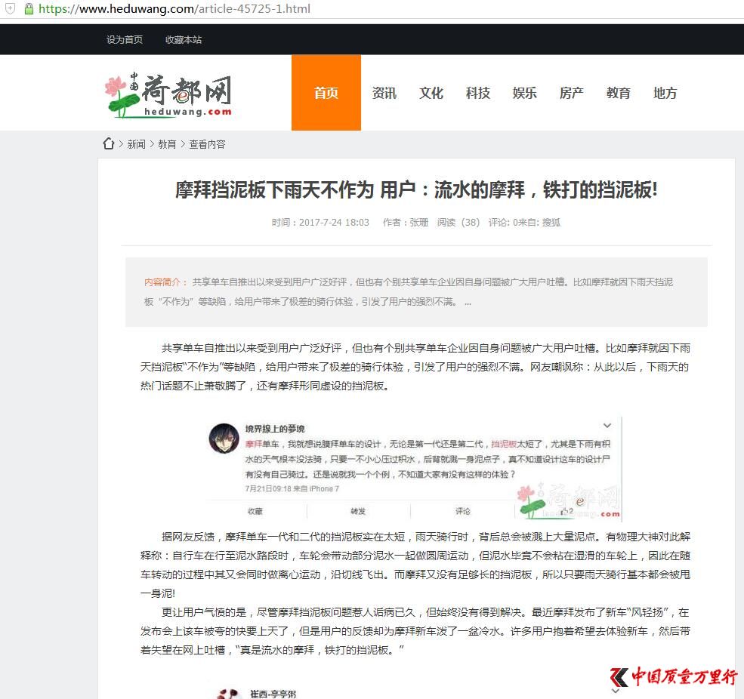This screenshot has height=699, width=744.
Task: Expand the chevron on the Weibo post
Action: [x=607, y=426]
